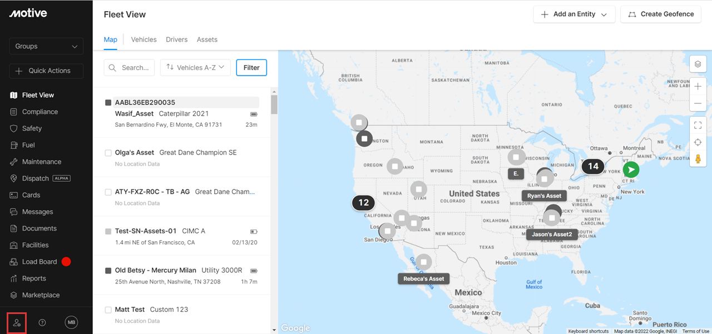The image size is (712, 334).
Task: Click the help question mark icon
Action: (x=42, y=323)
